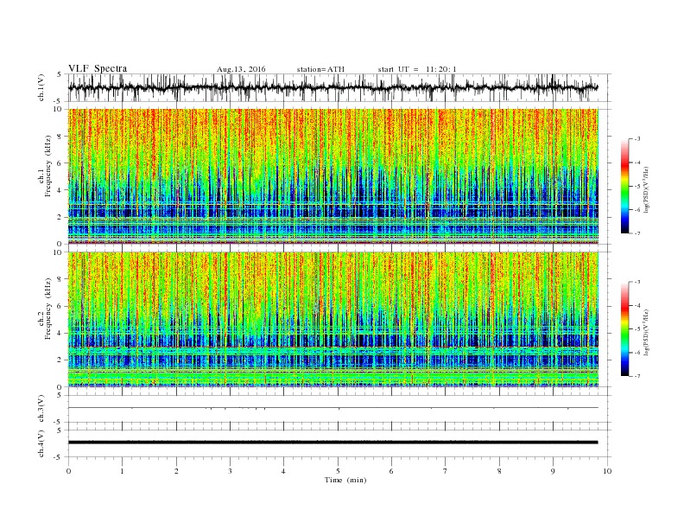Click inside the ch.2 spectrogram panel
The height and width of the screenshot is (529, 684).
click(333, 319)
